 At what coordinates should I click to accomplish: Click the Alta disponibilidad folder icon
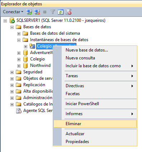pyautogui.click(x=19, y=91)
